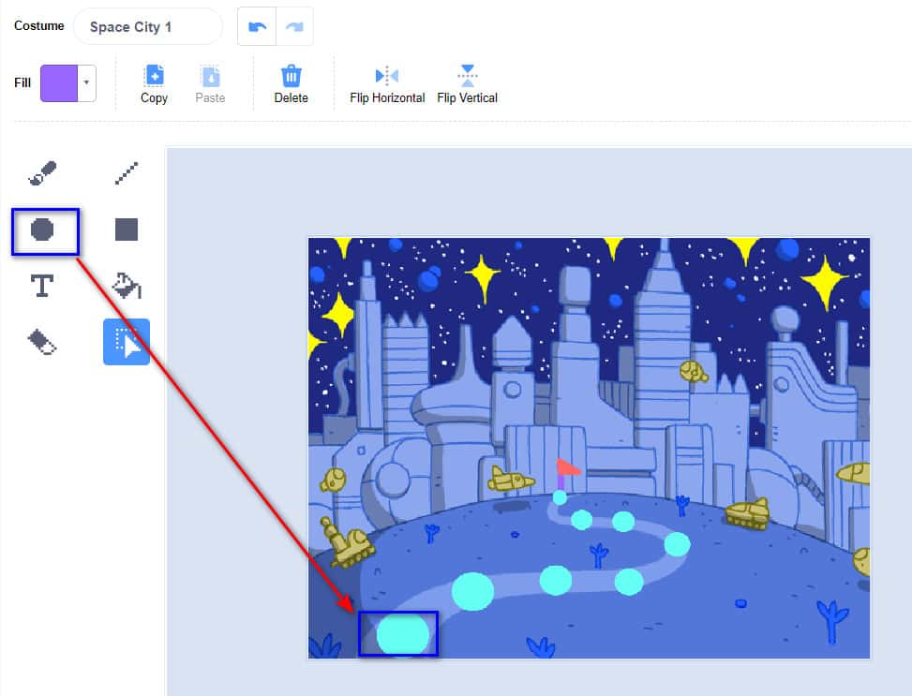The width and height of the screenshot is (912, 696).
Task: Select the Brush tool
Action: click(42, 173)
